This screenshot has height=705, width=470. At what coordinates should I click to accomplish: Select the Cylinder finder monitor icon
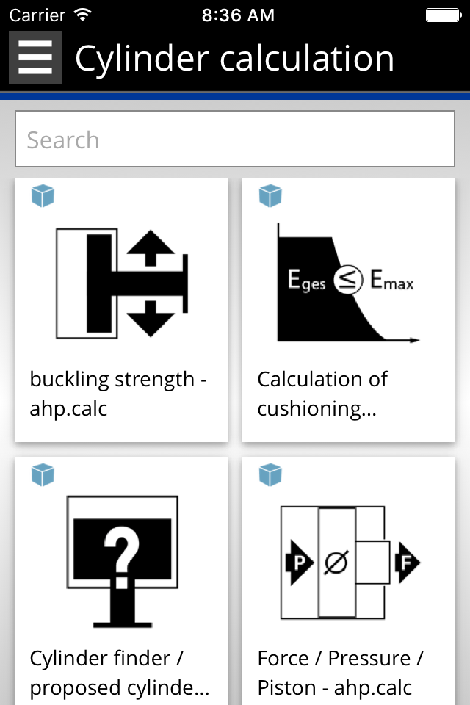(x=122, y=560)
